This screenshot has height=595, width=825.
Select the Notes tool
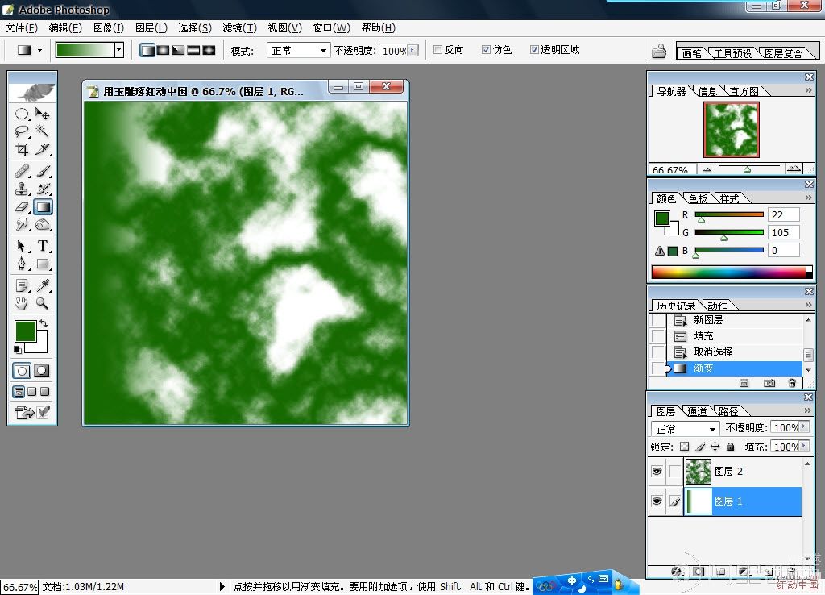(22, 285)
